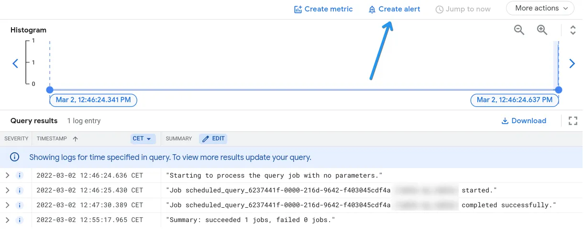This screenshot has width=584, height=233.
Task: Download the query results
Action: tap(524, 121)
